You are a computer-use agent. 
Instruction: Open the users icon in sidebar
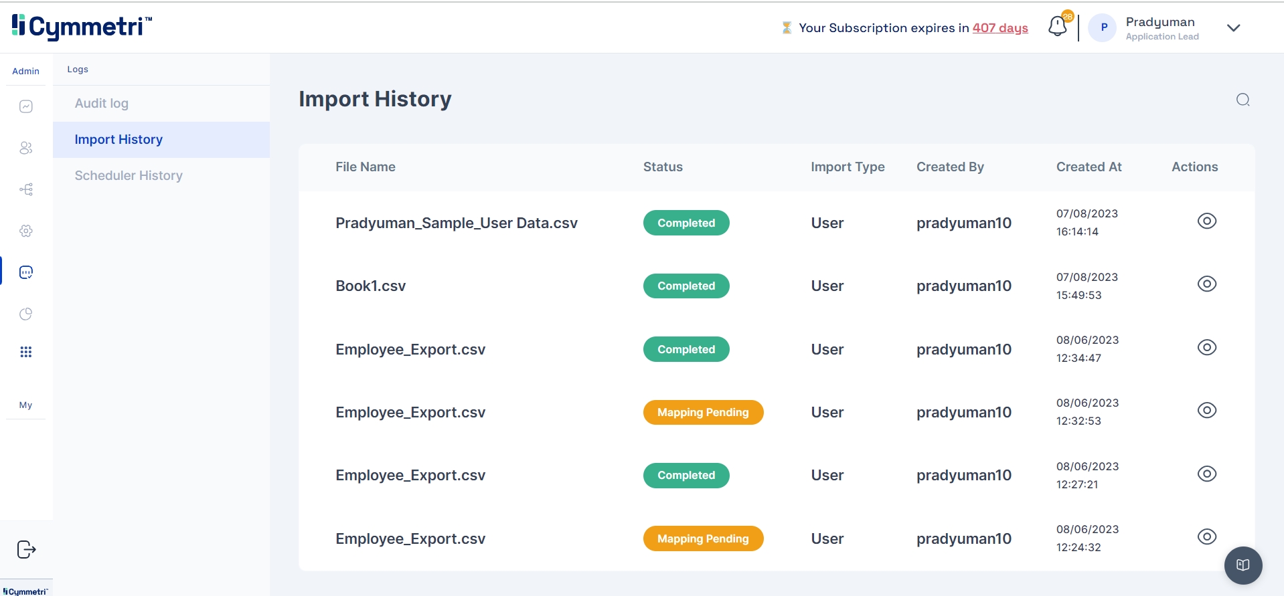point(26,148)
